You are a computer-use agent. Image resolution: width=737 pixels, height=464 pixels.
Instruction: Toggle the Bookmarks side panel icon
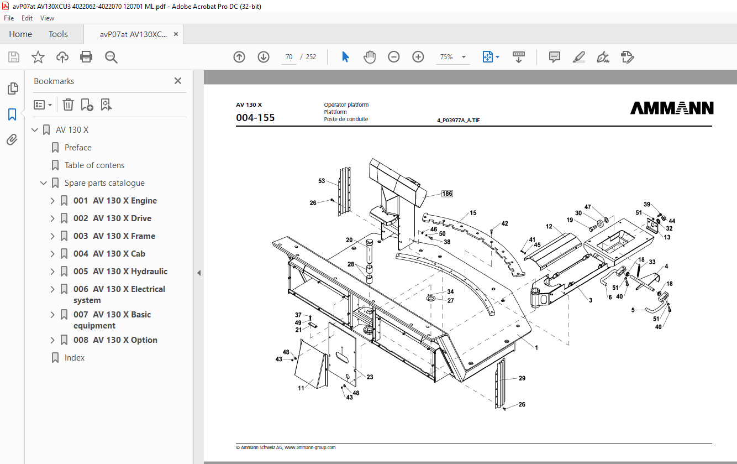tap(12, 114)
